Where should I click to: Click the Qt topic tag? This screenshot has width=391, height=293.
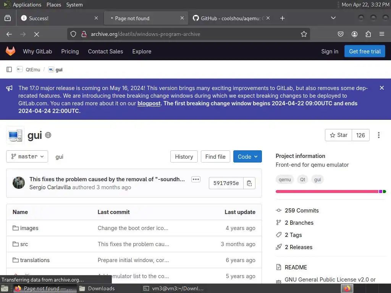click(x=302, y=179)
